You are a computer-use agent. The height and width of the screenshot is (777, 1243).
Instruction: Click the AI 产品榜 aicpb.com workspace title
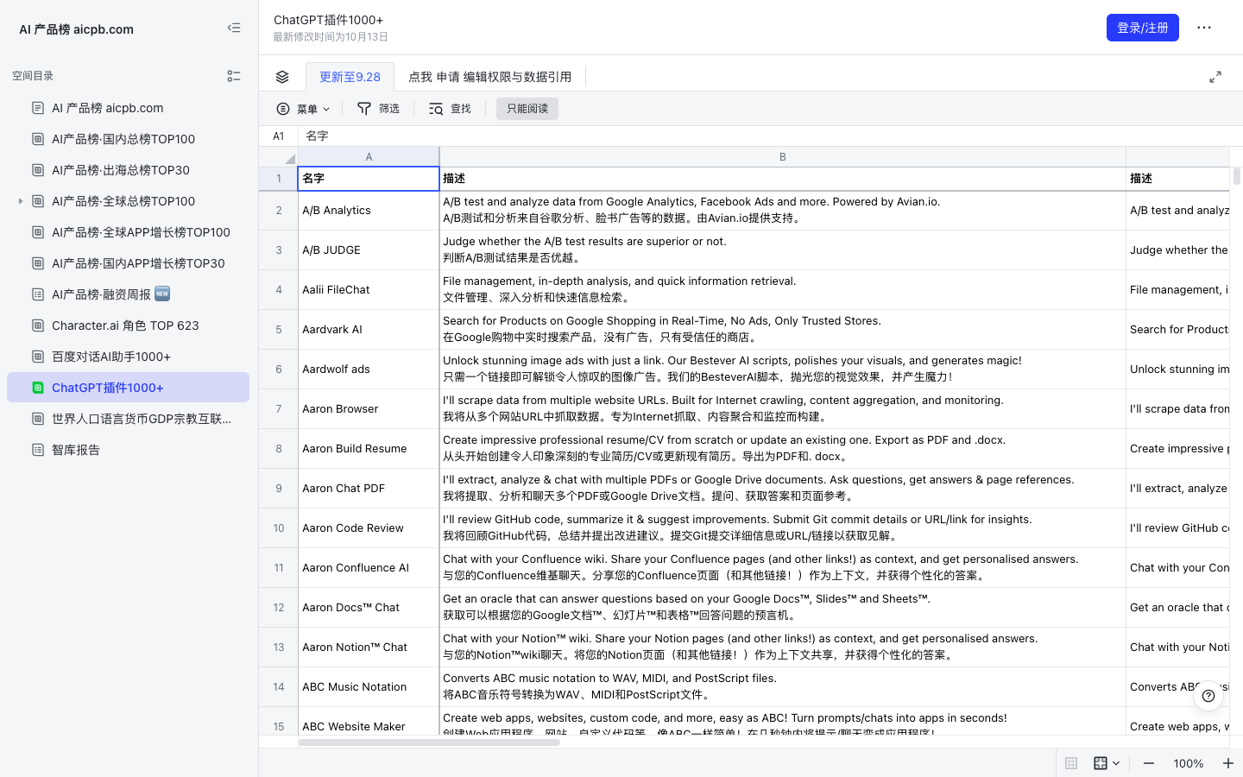pos(76,29)
